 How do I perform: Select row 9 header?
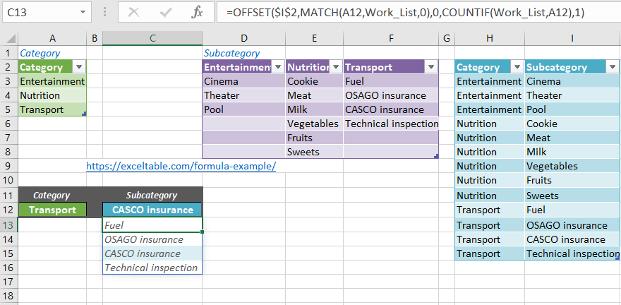[x=8, y=166]
